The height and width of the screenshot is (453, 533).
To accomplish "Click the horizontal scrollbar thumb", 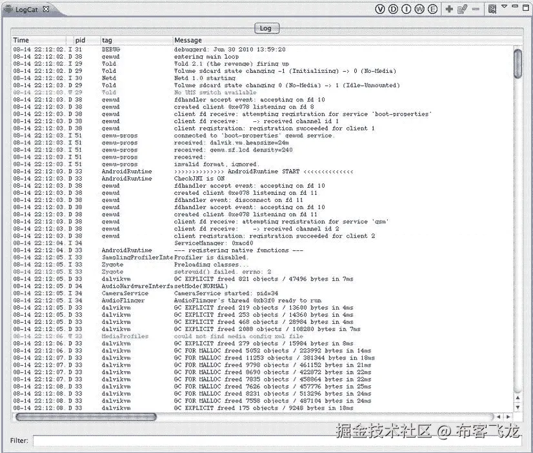I will pyautogui.click(x=86, y=416).
